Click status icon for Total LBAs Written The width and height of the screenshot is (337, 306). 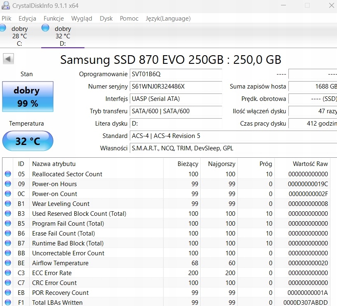pyautogui.click(x=8, y=302)
